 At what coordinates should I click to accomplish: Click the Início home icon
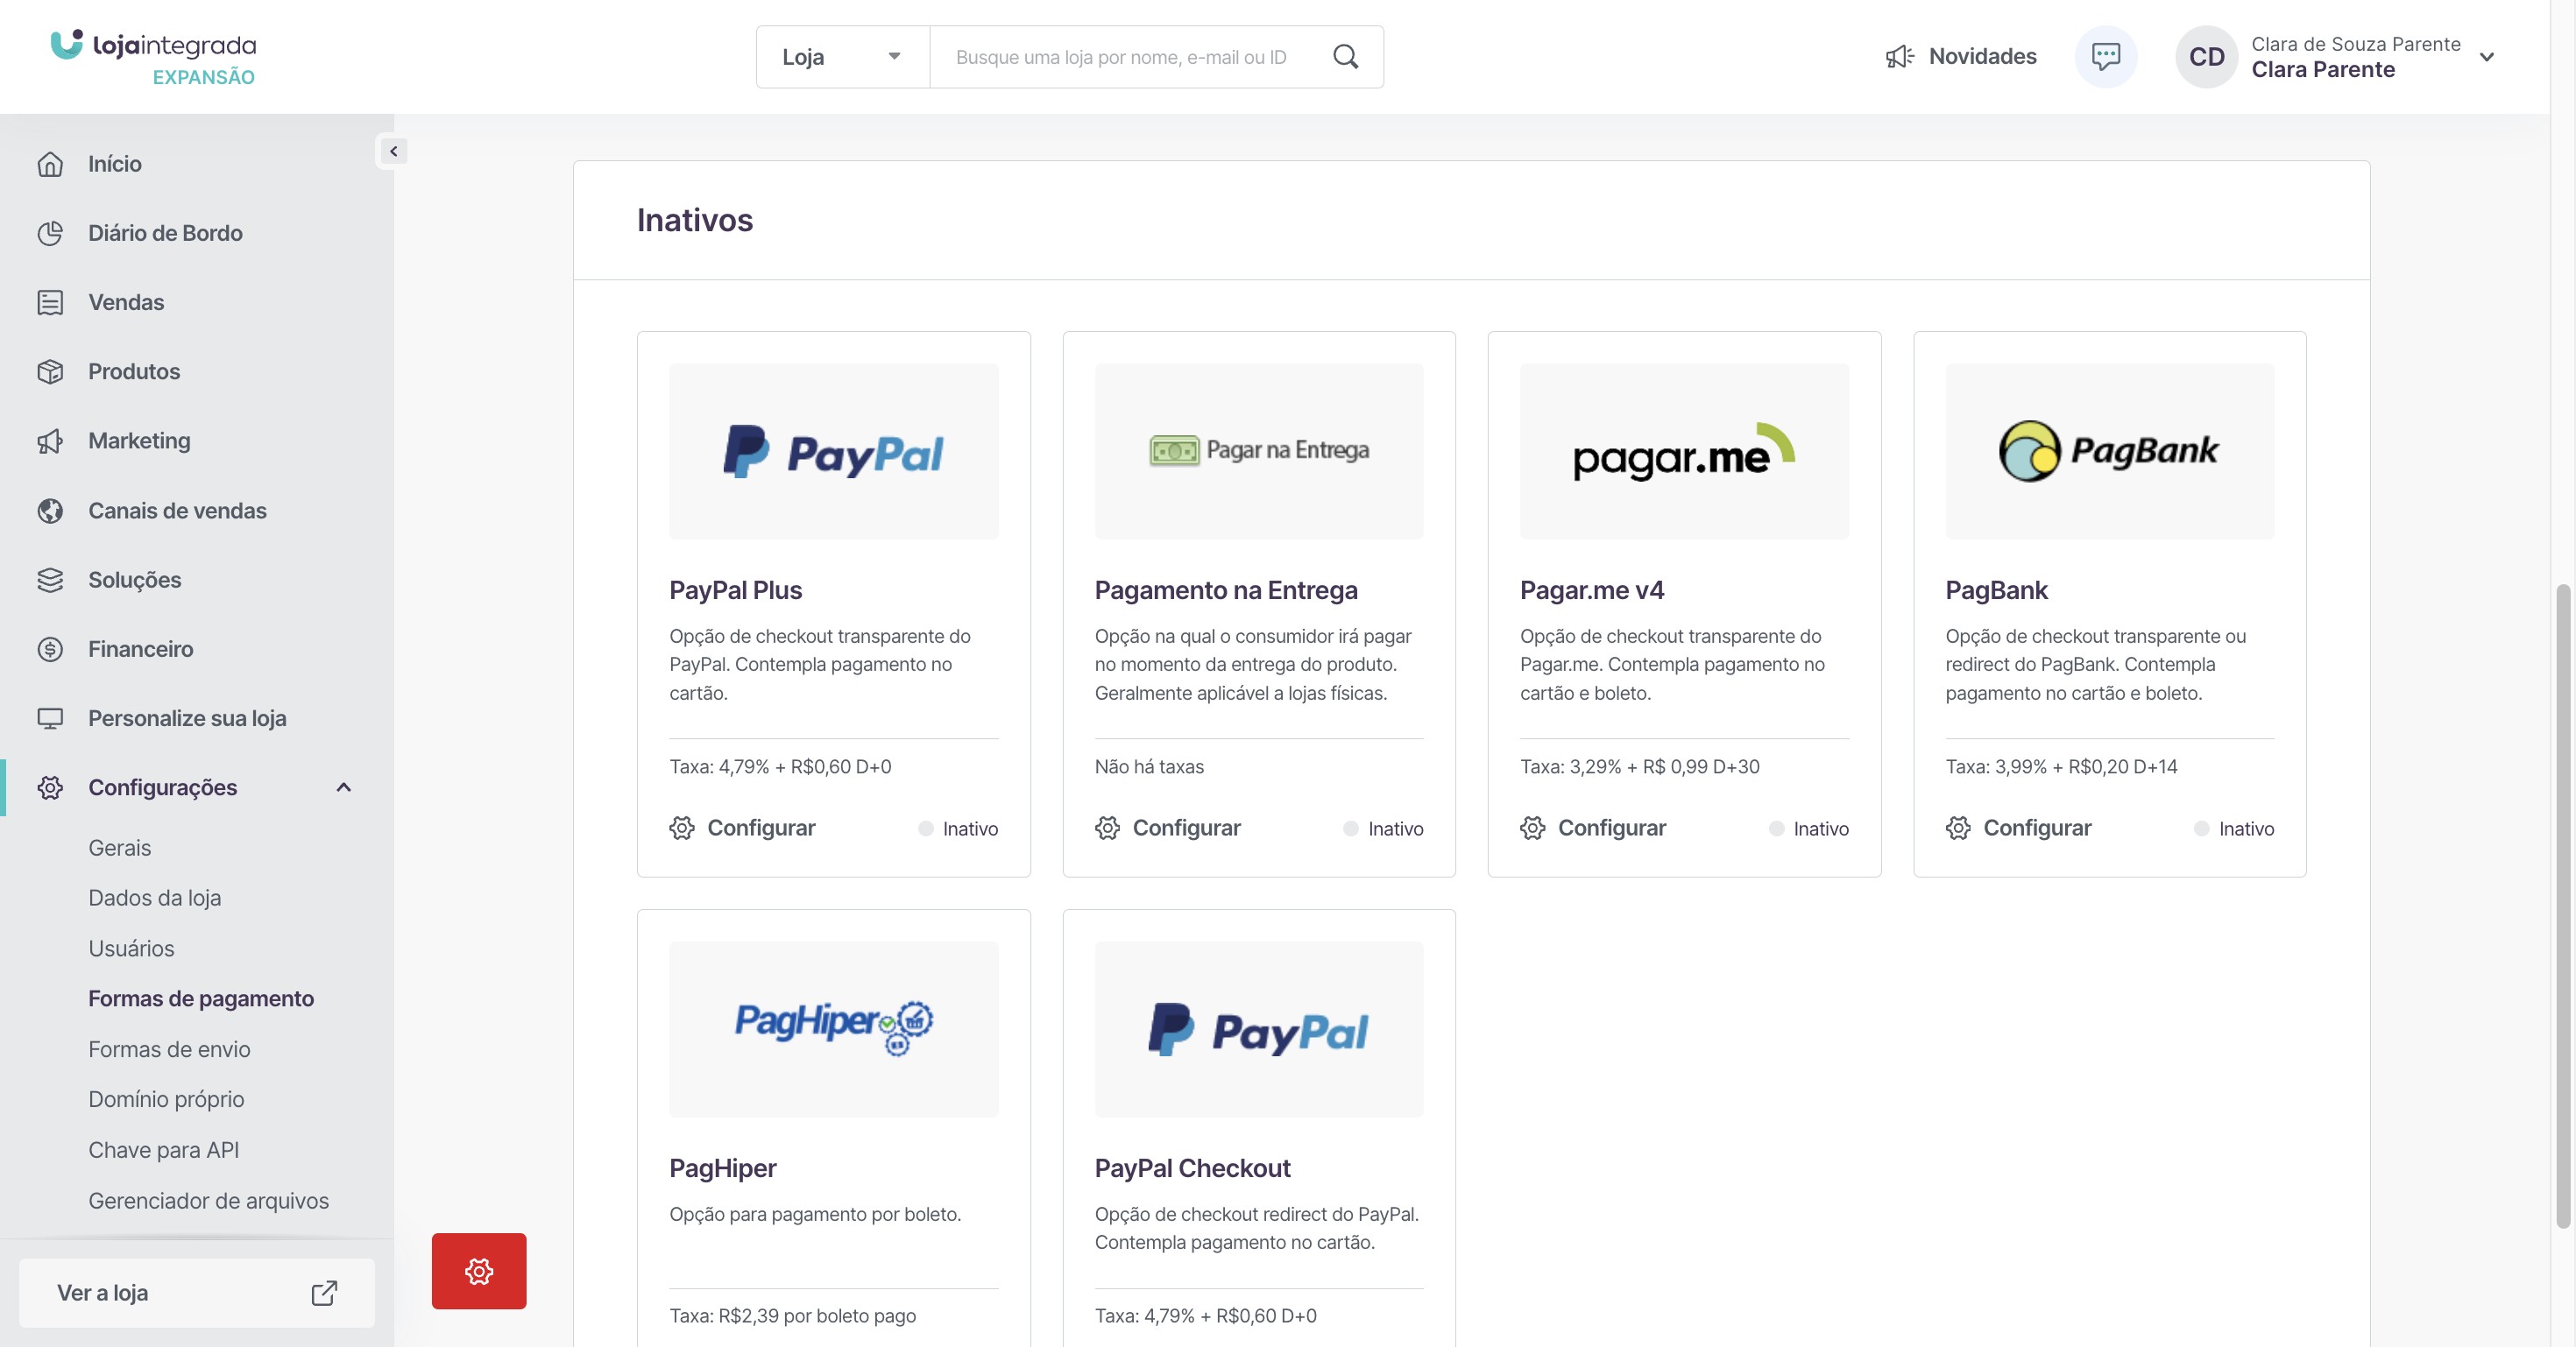tap(50, 164)
